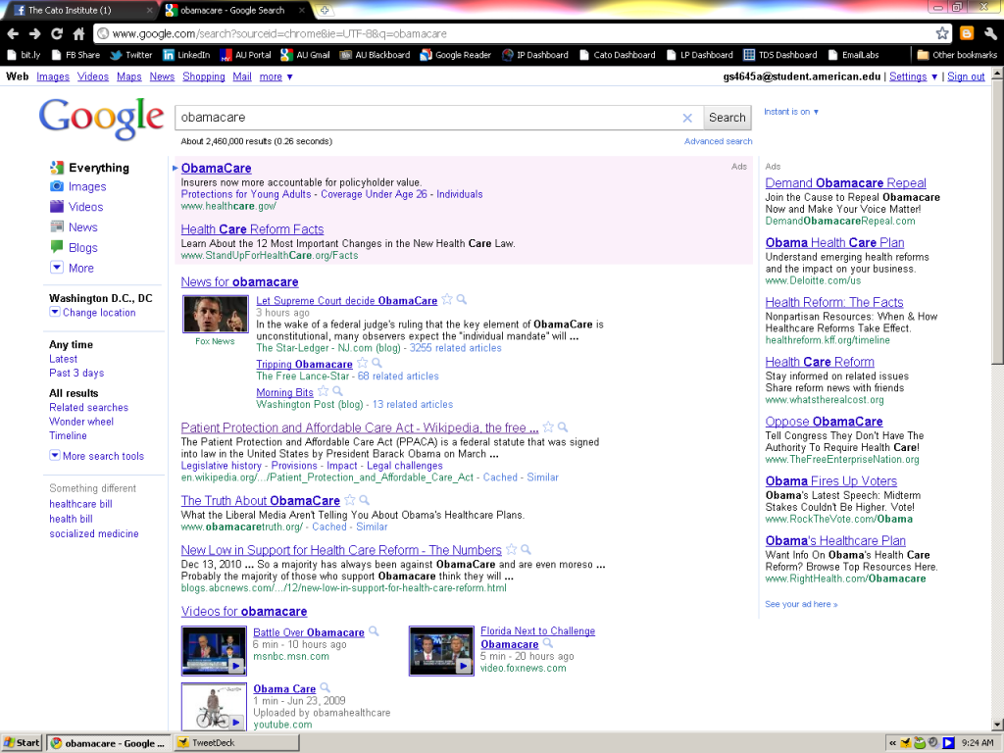This screenshot has width=1004, height=753.
Task: Open the Advanced search link
Action: point(718,141)
